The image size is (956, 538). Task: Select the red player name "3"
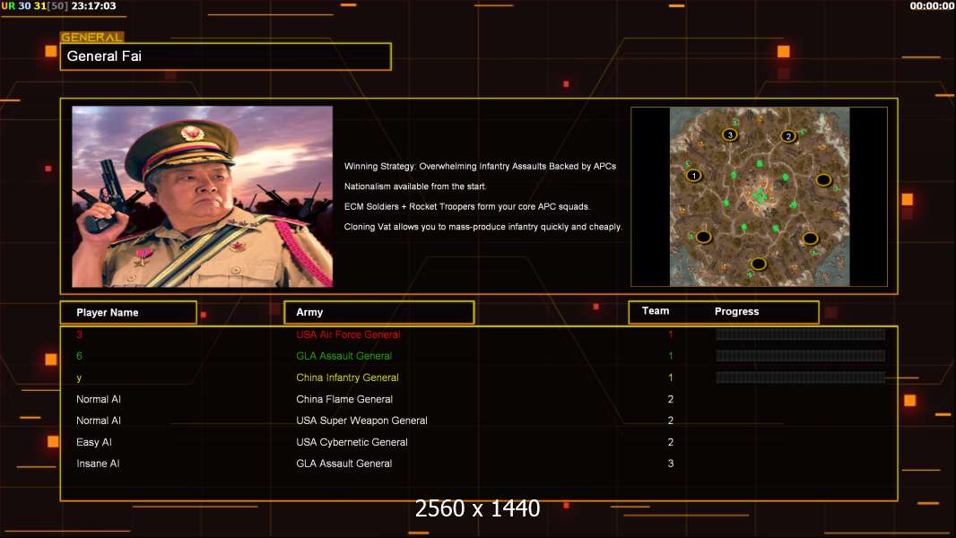[79, 334]
